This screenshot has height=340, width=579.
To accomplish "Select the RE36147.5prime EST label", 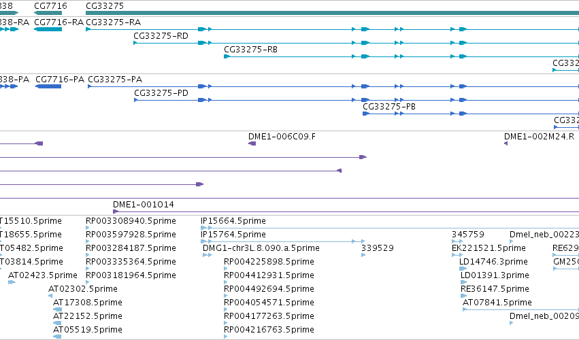I will tap(495, 289).
